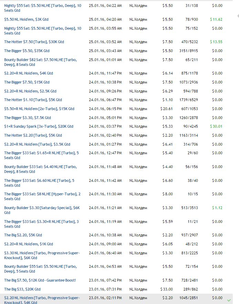The height and width of the screenshot is (304, 239).
Task: Click the $30.01 winnings amount
Action: click(x=216, y=126)
